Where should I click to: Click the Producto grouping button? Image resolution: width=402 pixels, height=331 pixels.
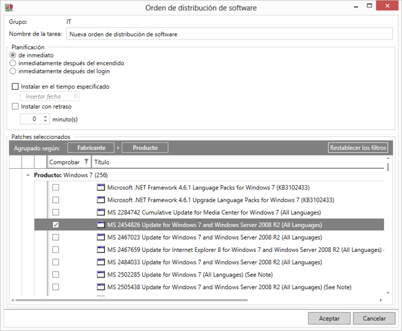(145, 148)
